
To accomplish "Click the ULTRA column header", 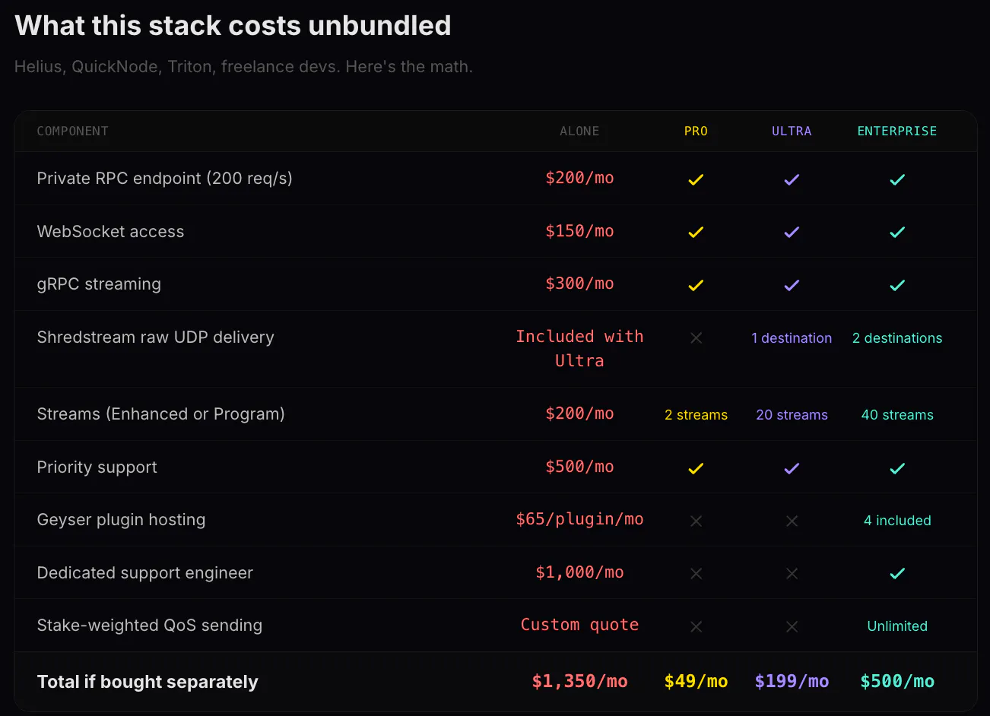I will (x=792, y=131).
